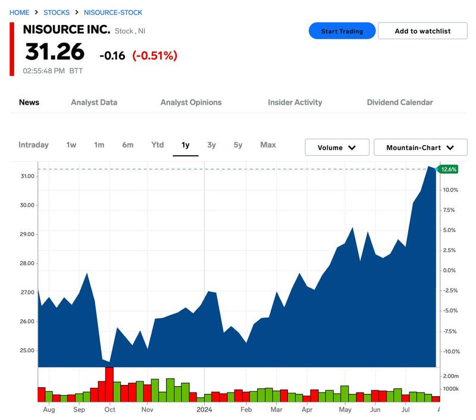Click the (-0.51%) percent change value
This screenshot has height=420, width=476.
(x=155, y=56)
